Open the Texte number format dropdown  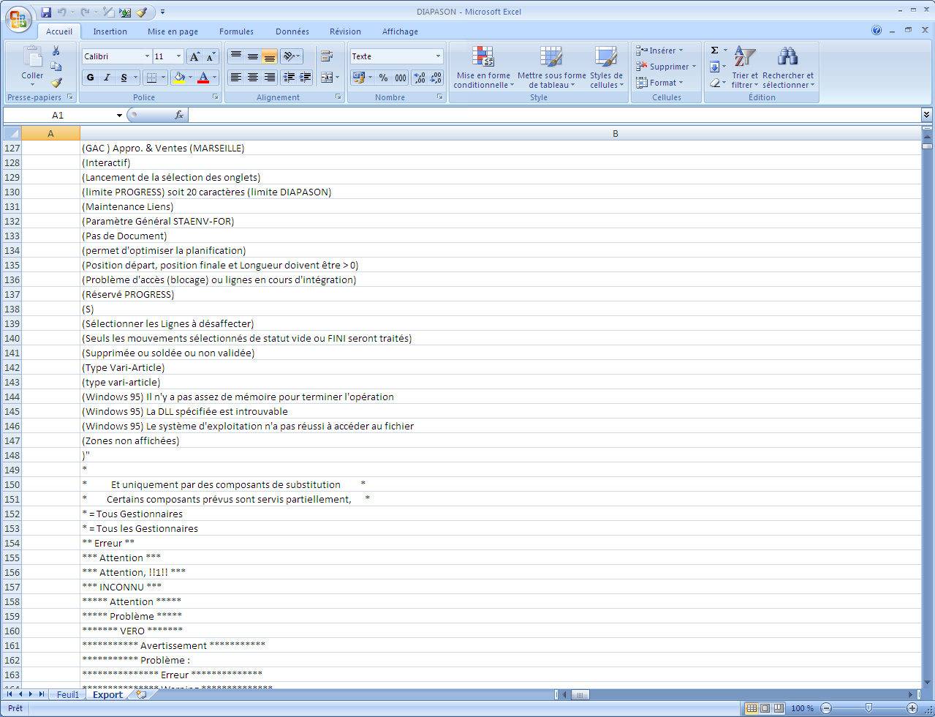coord(438,56)
